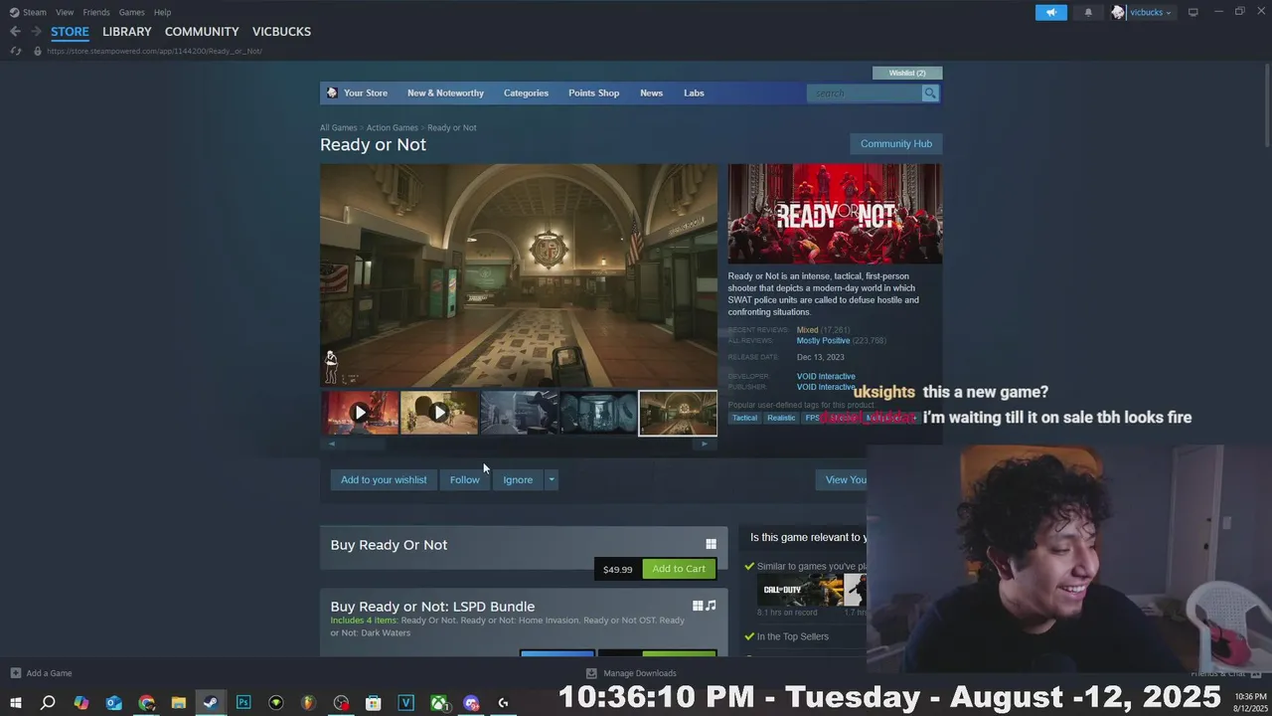Follow the game
This screenshot has width=1272, height=716.
(464, 479)
